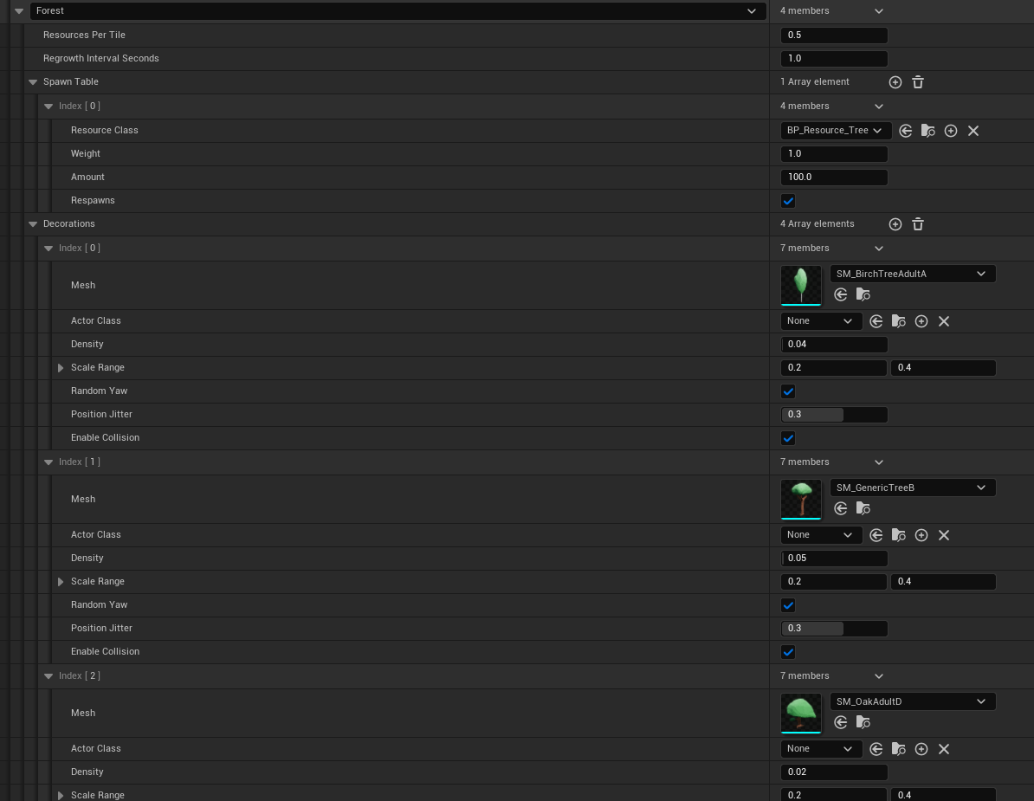Screen dimensions: 1034x801
Task: Click the SM_GenericTreeB mesh thumbnail
Action: point(801,499)
